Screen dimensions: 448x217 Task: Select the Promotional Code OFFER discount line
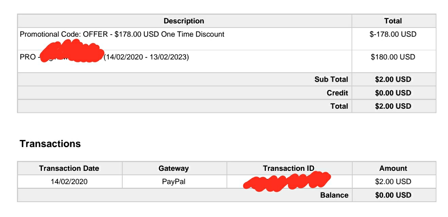[122, 34]
